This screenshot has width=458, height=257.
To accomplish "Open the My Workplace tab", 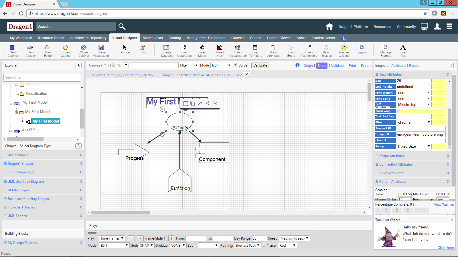I will 21,38.
